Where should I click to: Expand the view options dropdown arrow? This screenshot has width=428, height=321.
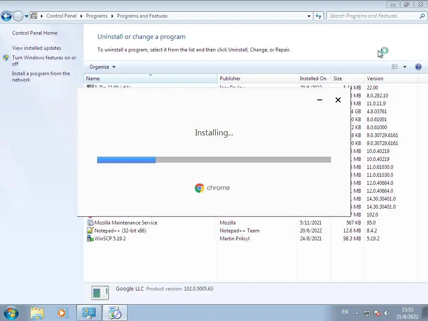405,67
